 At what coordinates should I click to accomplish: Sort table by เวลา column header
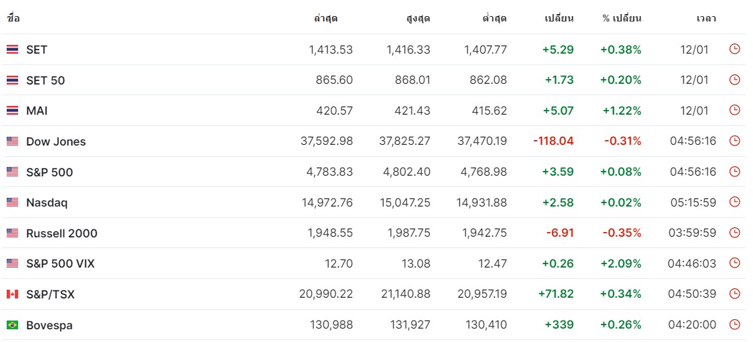pos(707,19)
